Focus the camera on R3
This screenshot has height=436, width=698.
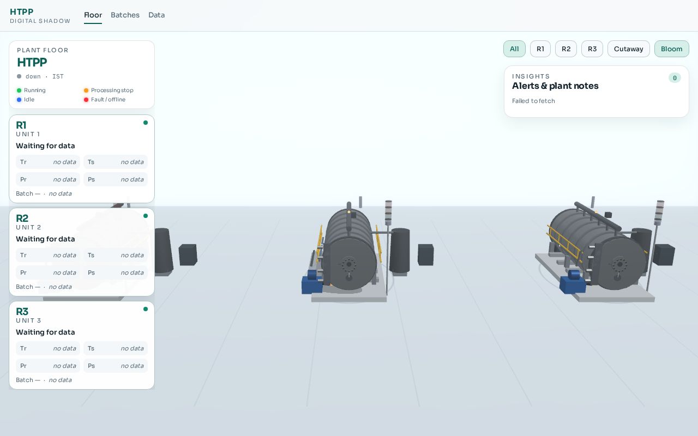(592, 49)
